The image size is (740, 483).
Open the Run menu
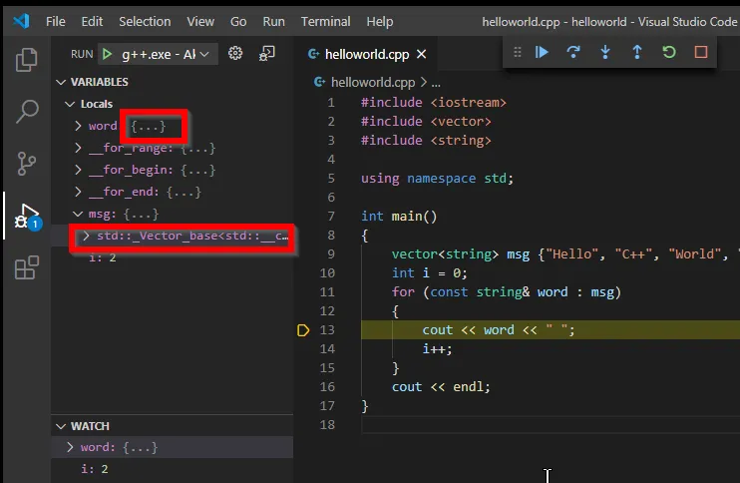(x=273, y=22)
